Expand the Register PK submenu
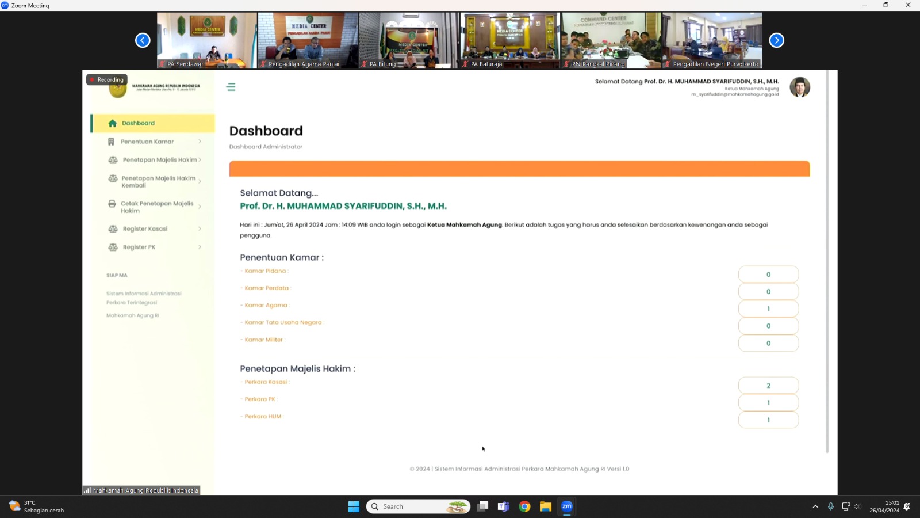 (x=200, y=247)
